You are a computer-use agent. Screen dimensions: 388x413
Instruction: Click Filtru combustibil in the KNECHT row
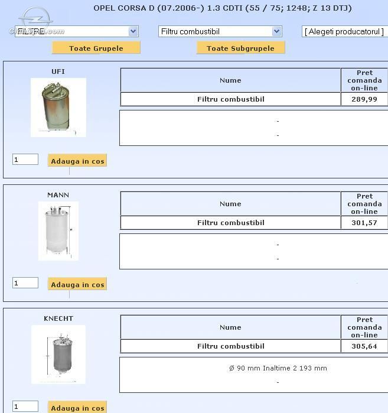coord(230,346)
